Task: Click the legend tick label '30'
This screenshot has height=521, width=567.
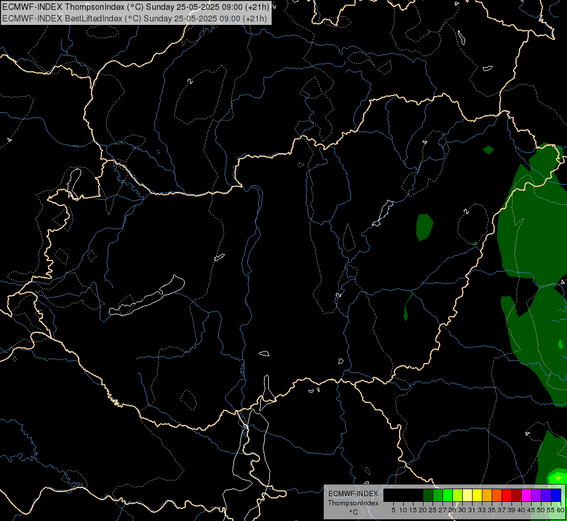Action: (462, 510)
